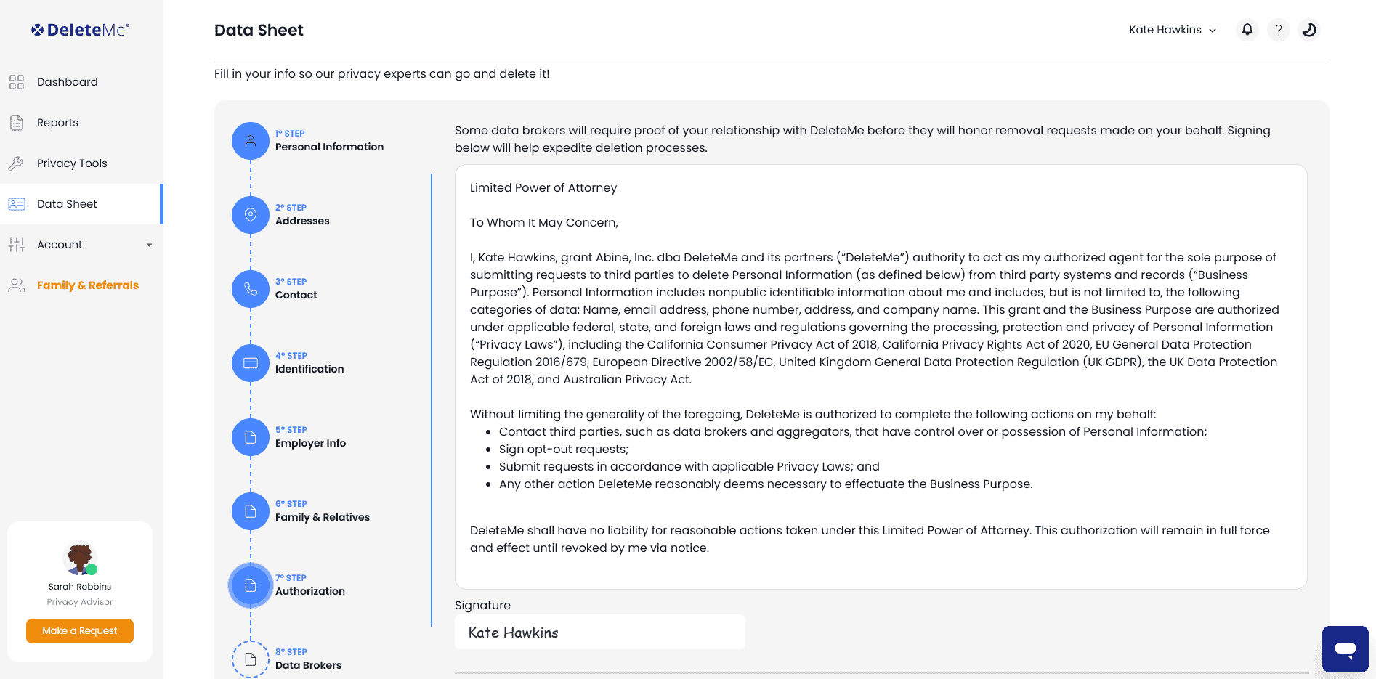Go to Reports in sidebar

[57, 123]
